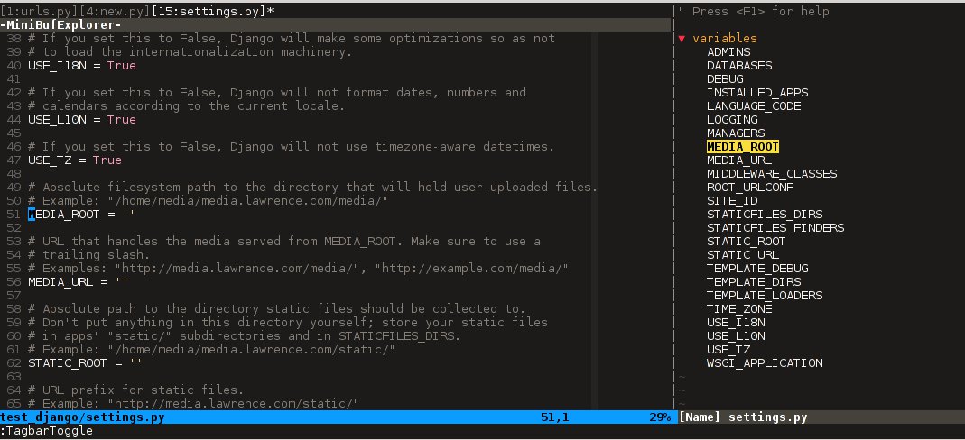This screenshot has width=965, height=440.
Task: Jump to TEMPLATE_LOADERS tag
Action: pos(765,296)
